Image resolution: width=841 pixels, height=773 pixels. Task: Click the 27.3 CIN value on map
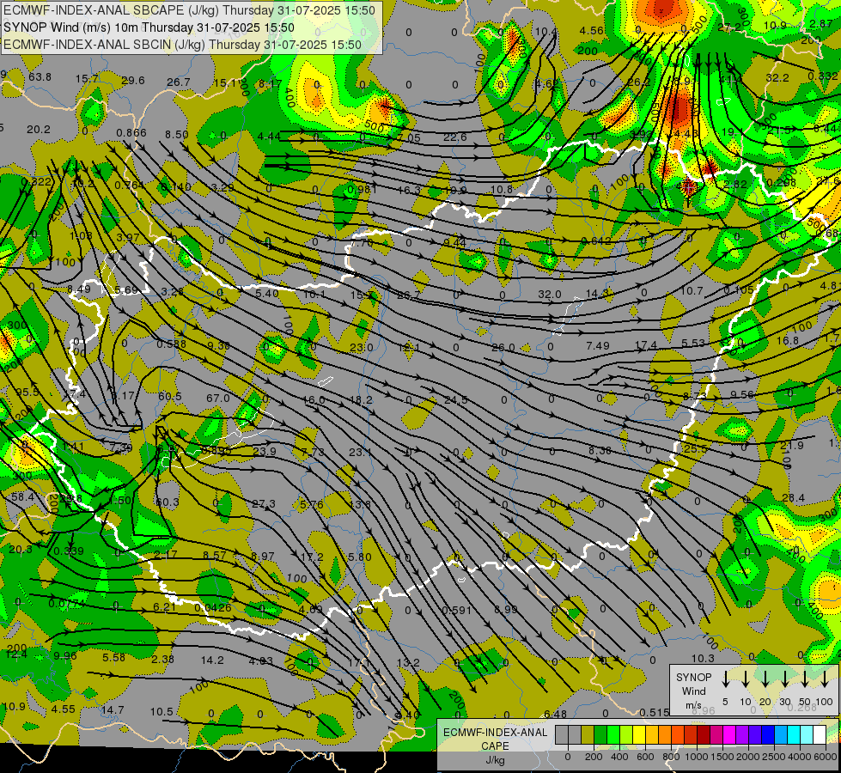pyautogui.click(x=264, y=503)
